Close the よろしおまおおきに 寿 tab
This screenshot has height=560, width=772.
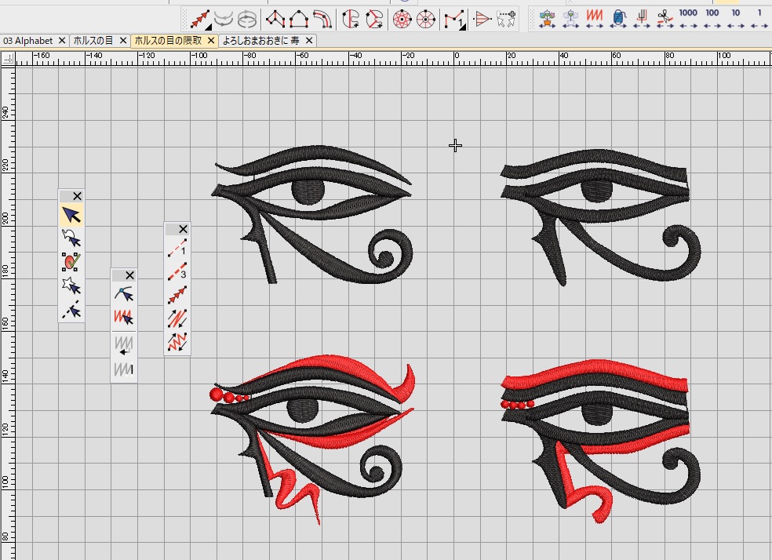click(309, 41)
